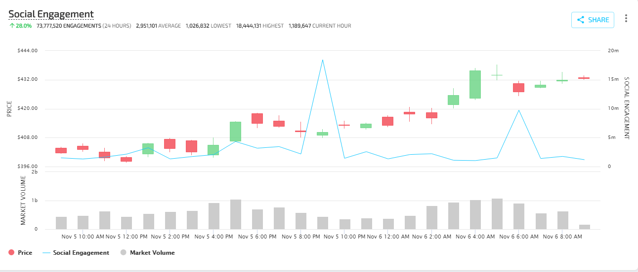This screenshot has width=638, height=272.
Task: Click the tall green candlestick at Nov 6 4:00 AM
Action: coord(475,84)
